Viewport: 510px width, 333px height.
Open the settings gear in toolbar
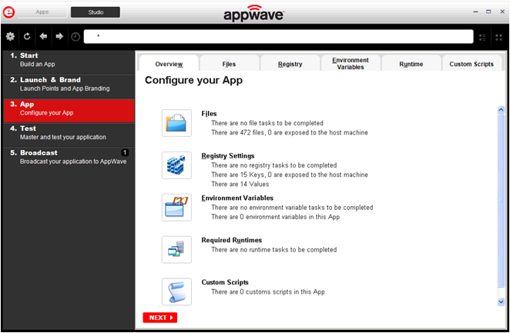click(x=11, y=36)
